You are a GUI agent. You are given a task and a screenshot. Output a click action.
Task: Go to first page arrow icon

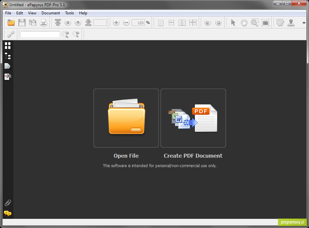(x=58, y=23)
